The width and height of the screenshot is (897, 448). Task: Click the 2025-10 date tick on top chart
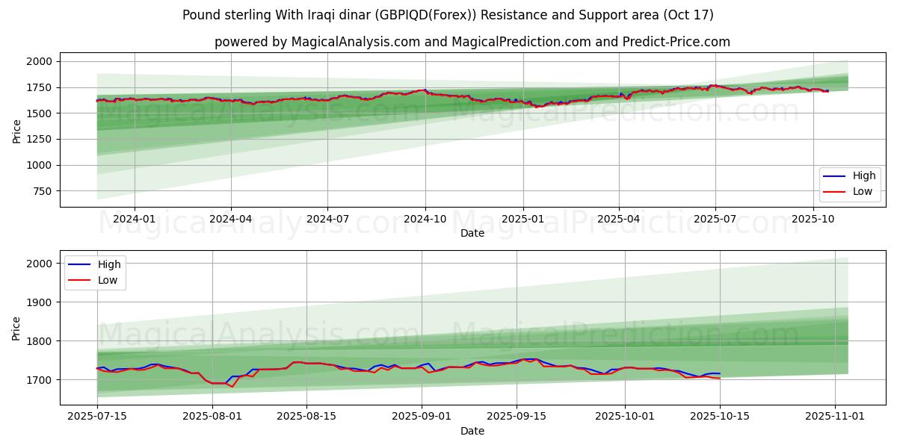coord(813,219)
